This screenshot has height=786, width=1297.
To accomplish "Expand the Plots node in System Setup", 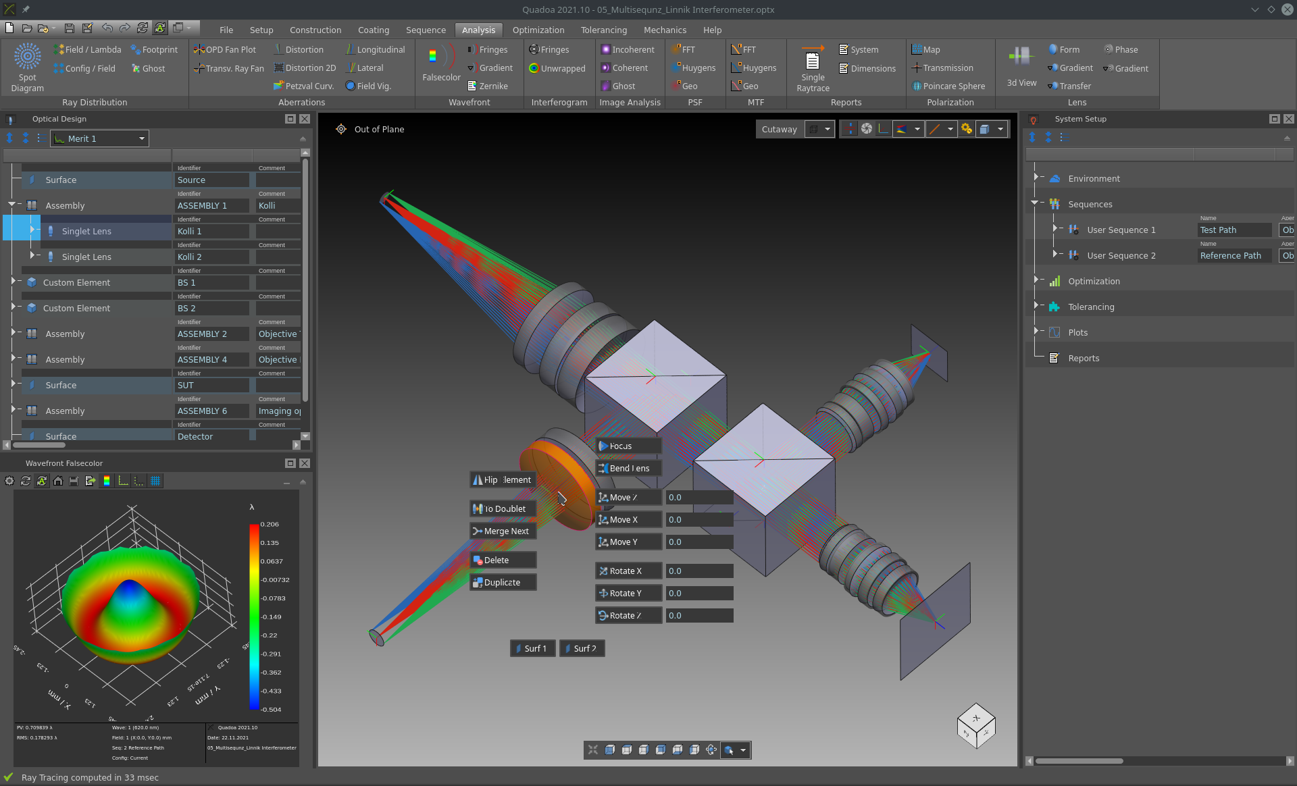I will [x=1036, y=332].
